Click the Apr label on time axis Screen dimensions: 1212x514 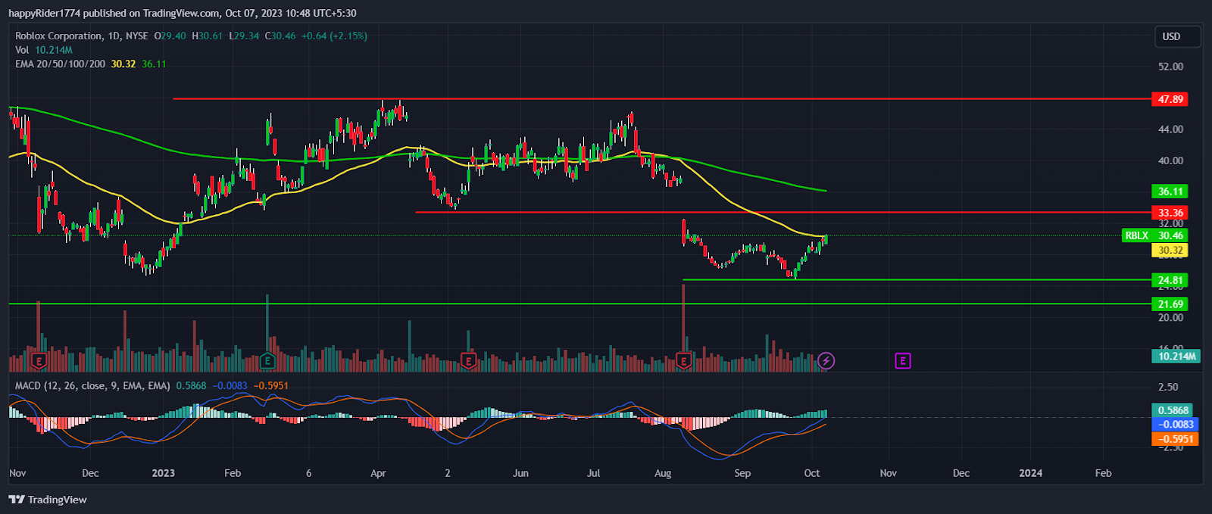378,473
